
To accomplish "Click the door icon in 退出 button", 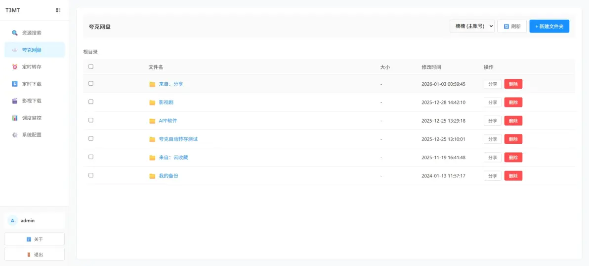I will coord(29,255).
